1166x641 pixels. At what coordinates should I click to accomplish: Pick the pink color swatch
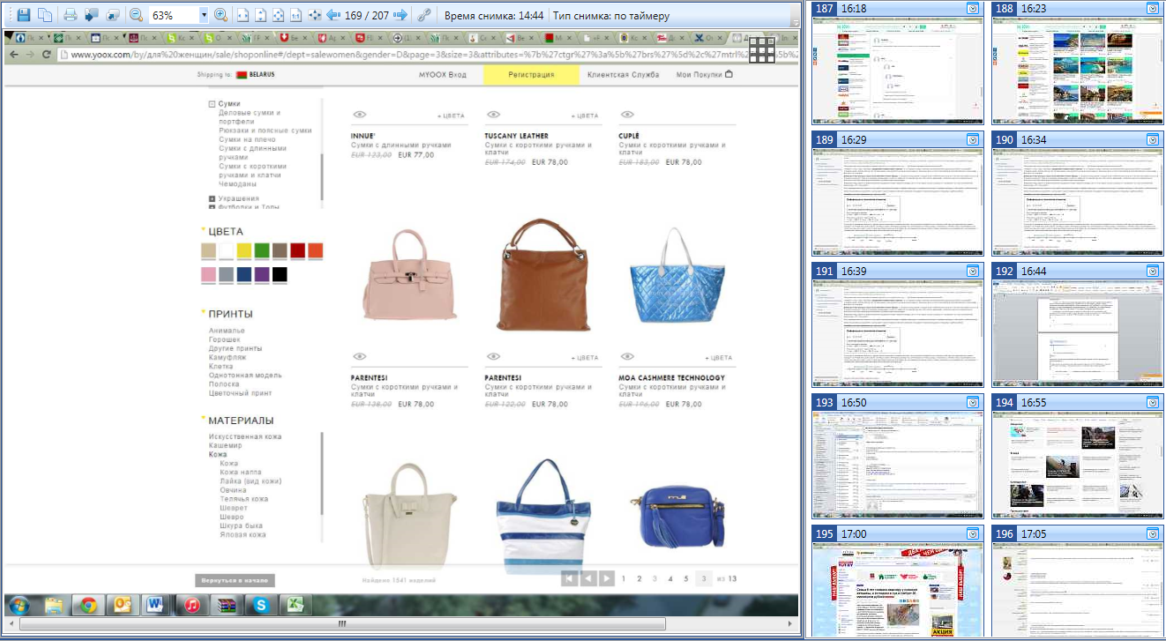click(x=208, y=274)
